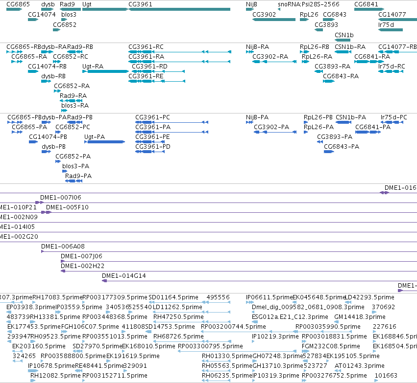The image size is (417, 383).
Task: Select the CG6843-RA transcript label
Action: (341, 76)
